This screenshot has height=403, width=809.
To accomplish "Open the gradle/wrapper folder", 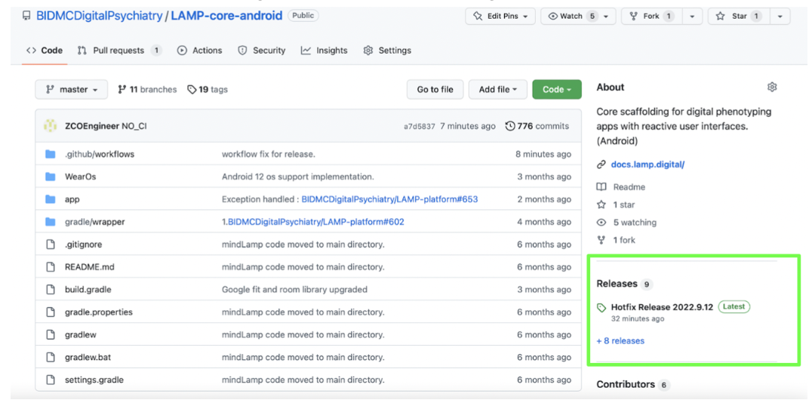I will click(x=95, y=222).
